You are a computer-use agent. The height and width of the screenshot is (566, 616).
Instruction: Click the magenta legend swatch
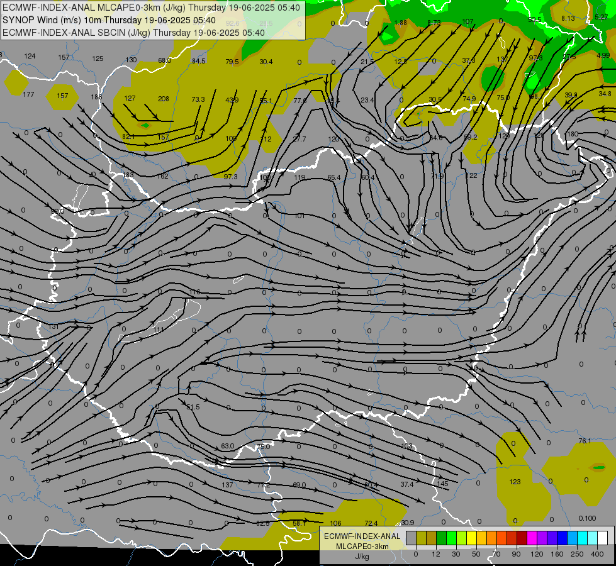pos(532,538)
